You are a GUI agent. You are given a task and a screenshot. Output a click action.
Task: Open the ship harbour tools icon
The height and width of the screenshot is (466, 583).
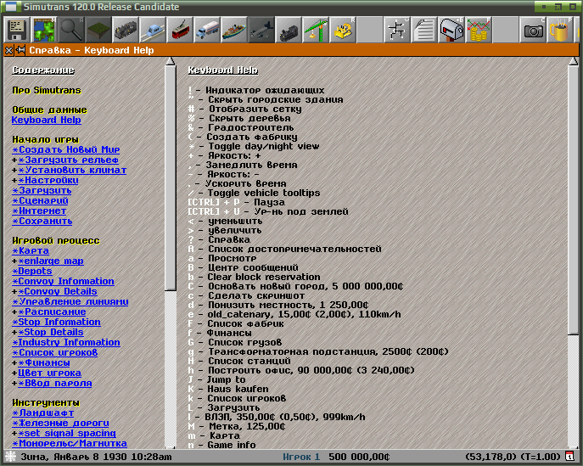pos(234,30)
